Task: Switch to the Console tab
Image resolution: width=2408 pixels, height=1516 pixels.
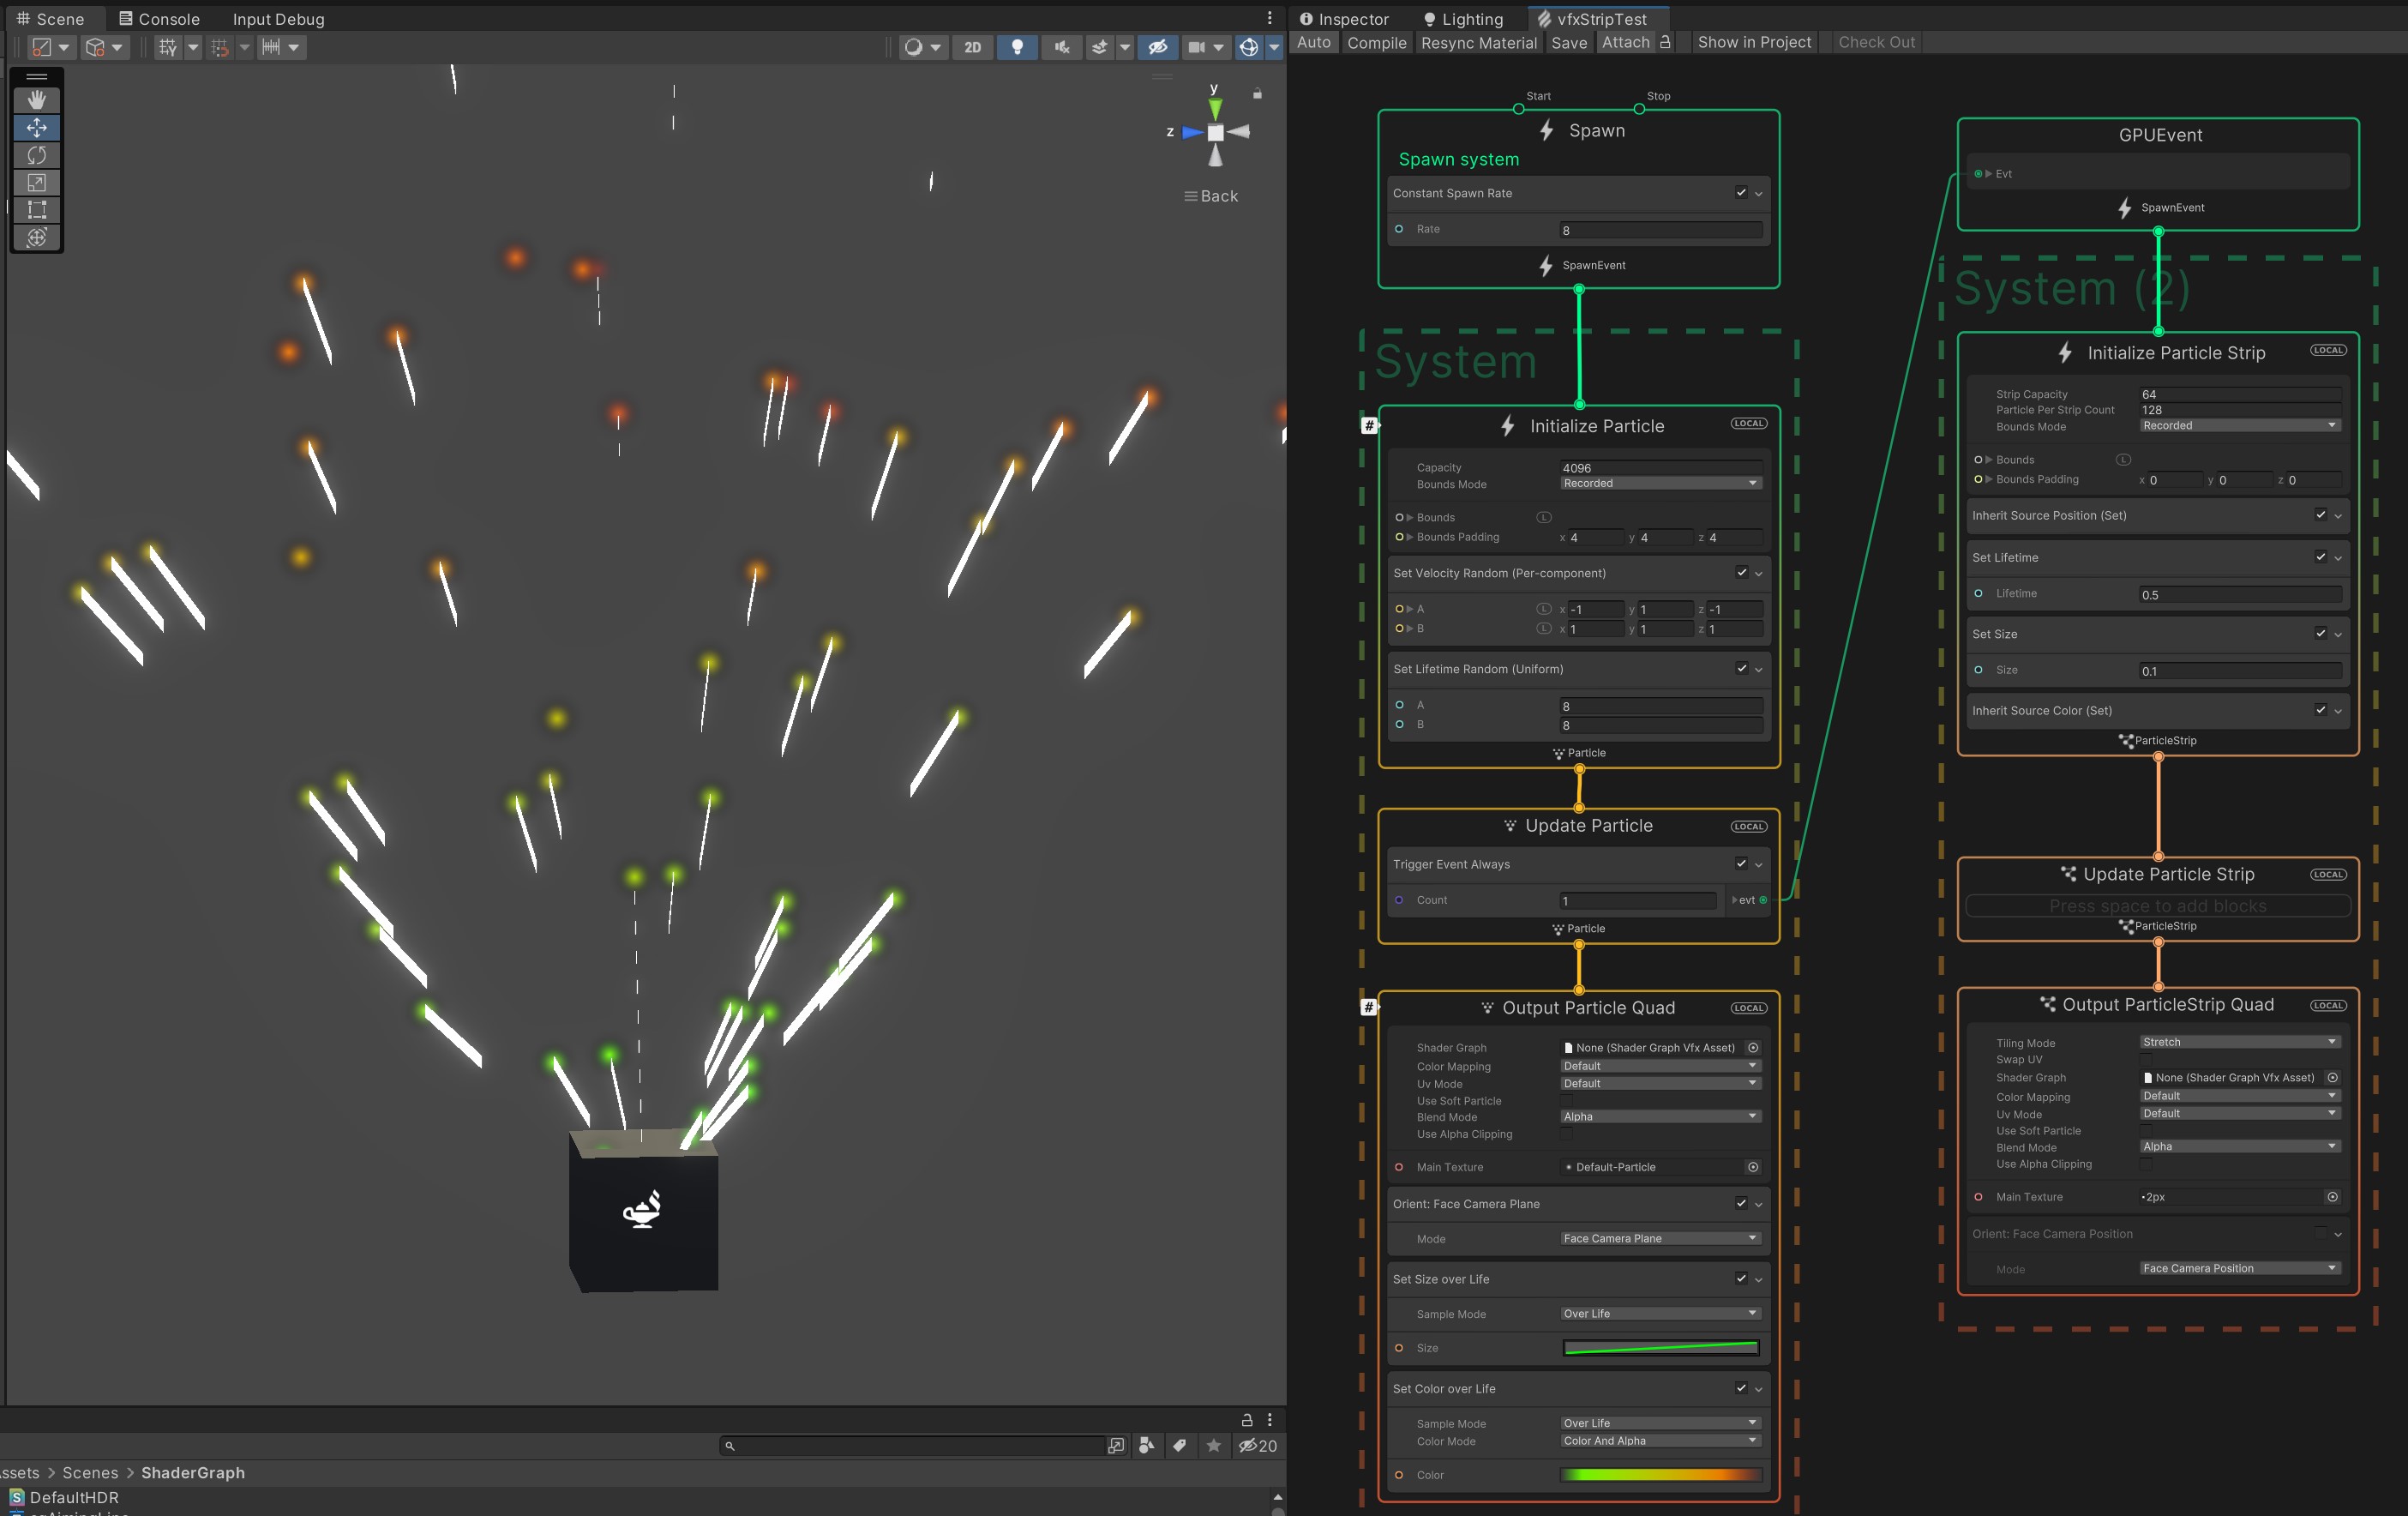Action: coord(159,19)
